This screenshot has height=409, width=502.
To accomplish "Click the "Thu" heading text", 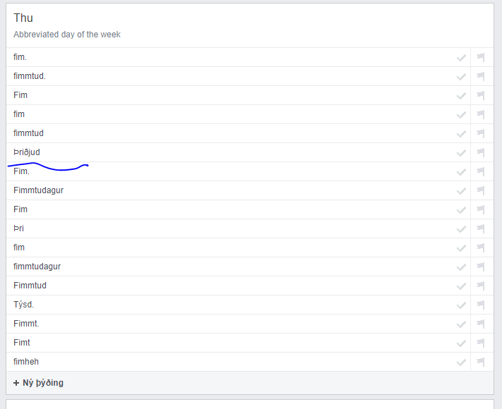I will 23,18.
